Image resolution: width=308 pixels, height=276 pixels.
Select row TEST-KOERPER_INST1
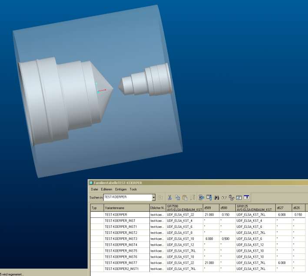(121, 227)
